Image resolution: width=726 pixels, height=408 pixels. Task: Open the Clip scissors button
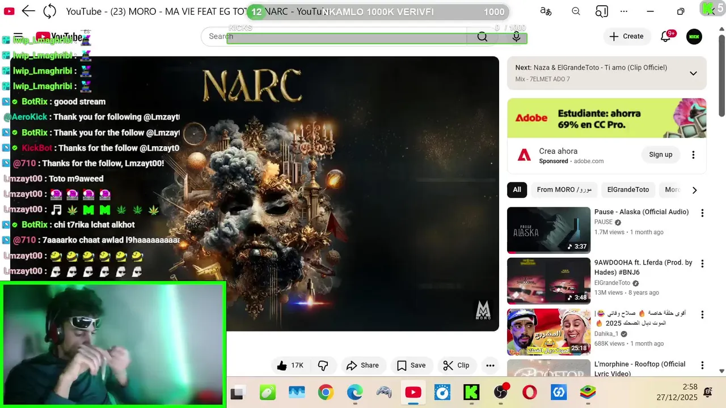coord(457,365)
